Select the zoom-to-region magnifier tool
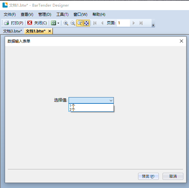 coord(80,23)
